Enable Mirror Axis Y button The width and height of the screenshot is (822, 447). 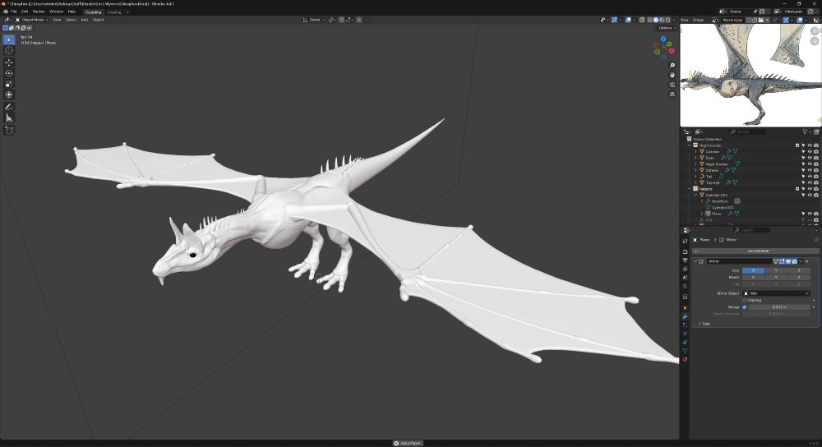click(775, 270)
